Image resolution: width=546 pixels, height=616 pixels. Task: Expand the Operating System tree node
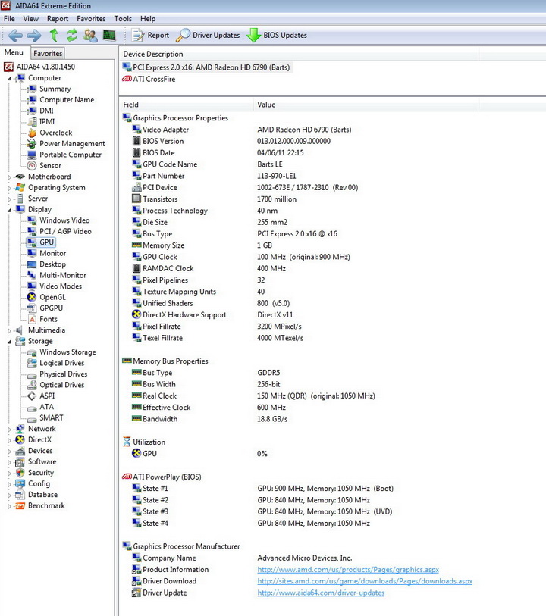[x=9, y=188]
